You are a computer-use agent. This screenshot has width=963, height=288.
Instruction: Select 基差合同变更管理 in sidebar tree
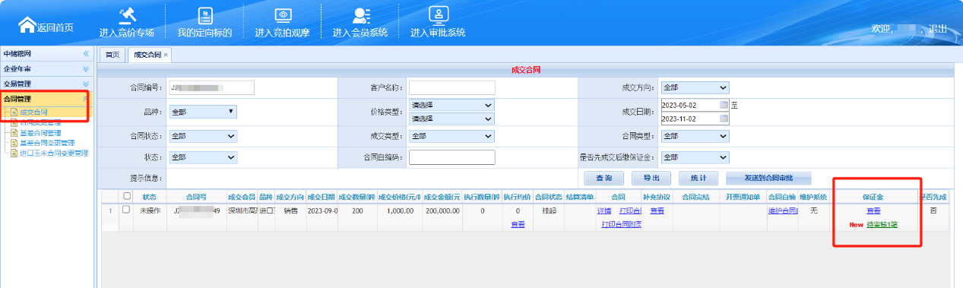[47, 143]
